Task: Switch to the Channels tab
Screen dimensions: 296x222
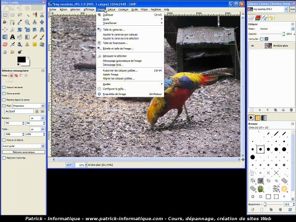Action: coord(258,18)
